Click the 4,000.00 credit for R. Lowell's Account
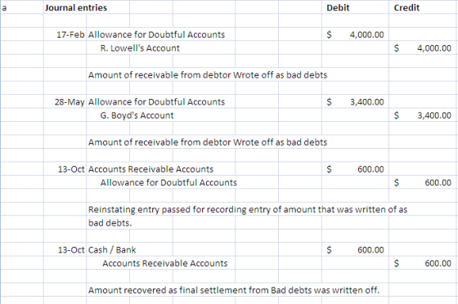 point(434,48)
